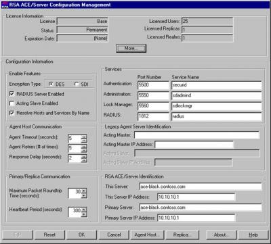
Task: Select DES encryption type
Action: click(x=51, y=84)
